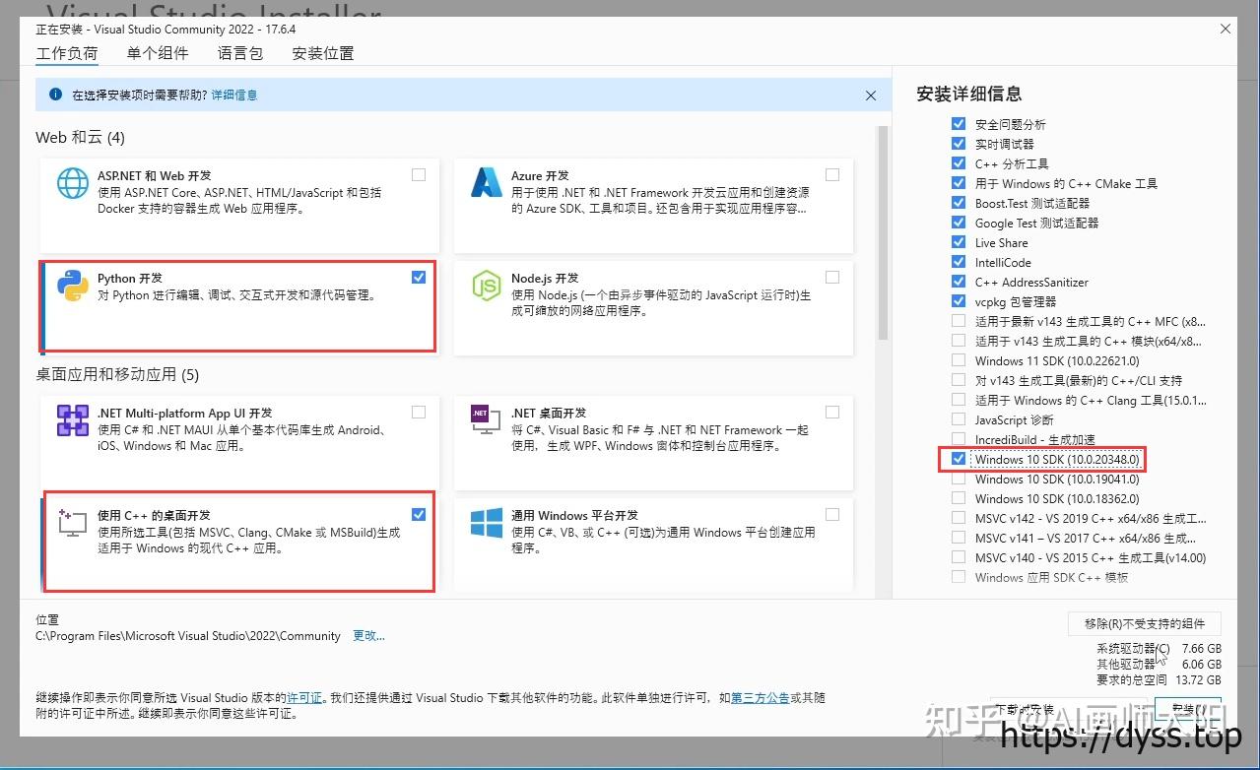Check 适用于最新 v143 生成工具的 C++ MFC

tap(959, 321)
